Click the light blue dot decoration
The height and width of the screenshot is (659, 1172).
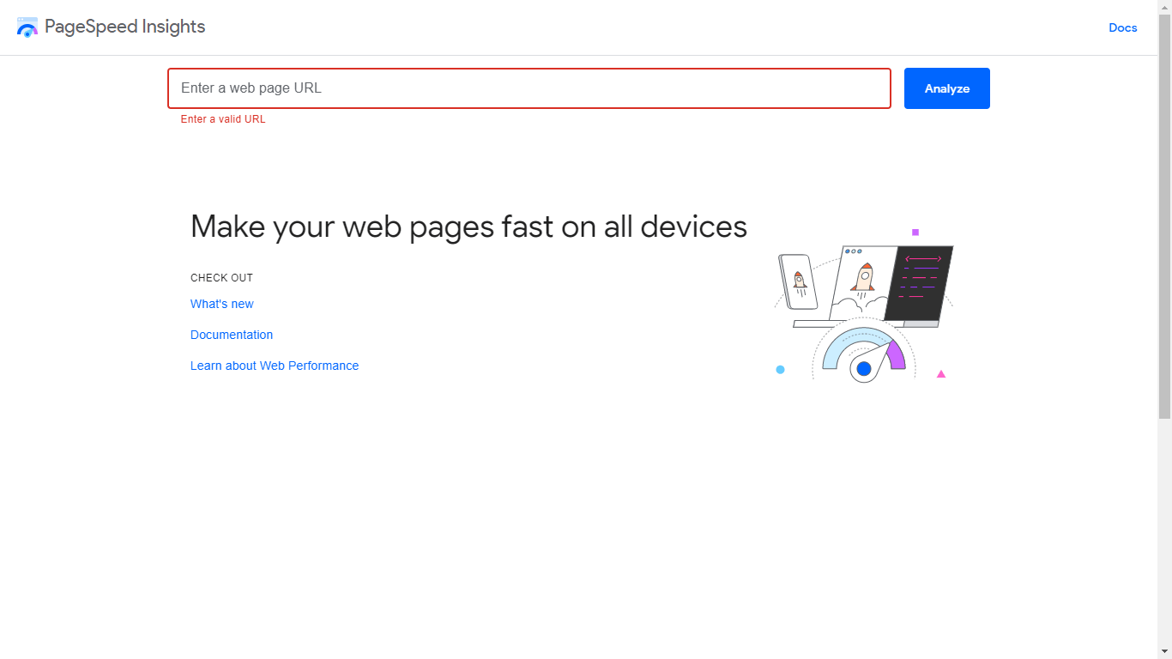tap(780, 370)
